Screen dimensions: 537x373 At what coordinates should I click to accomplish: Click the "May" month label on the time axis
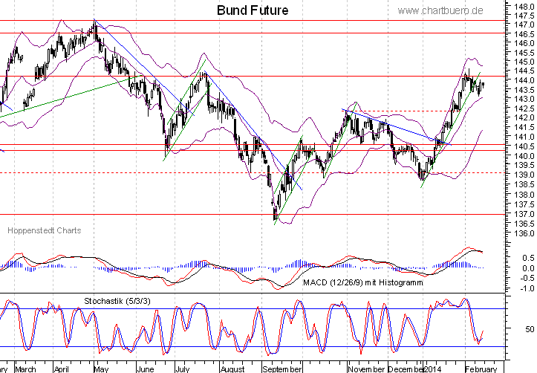[101, 369]
